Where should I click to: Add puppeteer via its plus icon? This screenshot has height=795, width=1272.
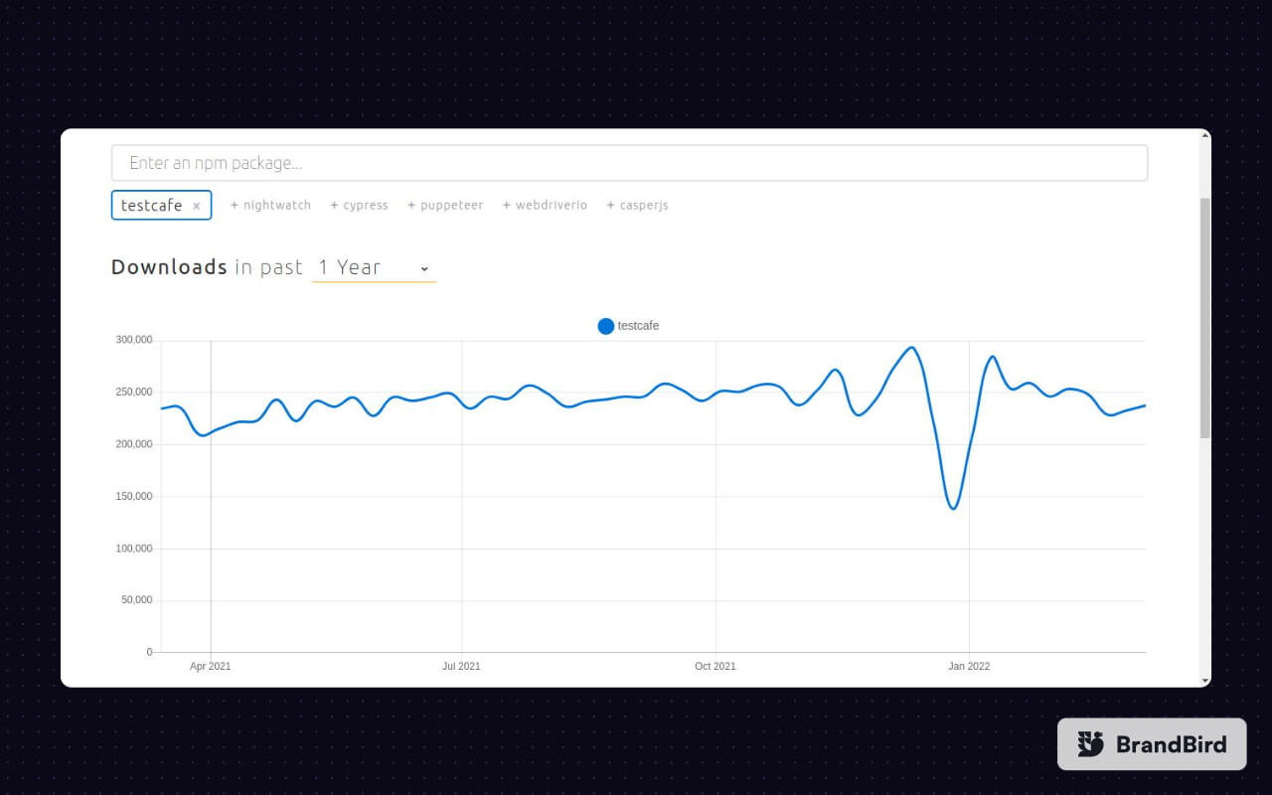pyautogui.click(x=410, y=205)
